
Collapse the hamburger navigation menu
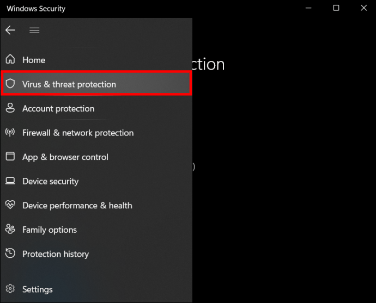34,30
